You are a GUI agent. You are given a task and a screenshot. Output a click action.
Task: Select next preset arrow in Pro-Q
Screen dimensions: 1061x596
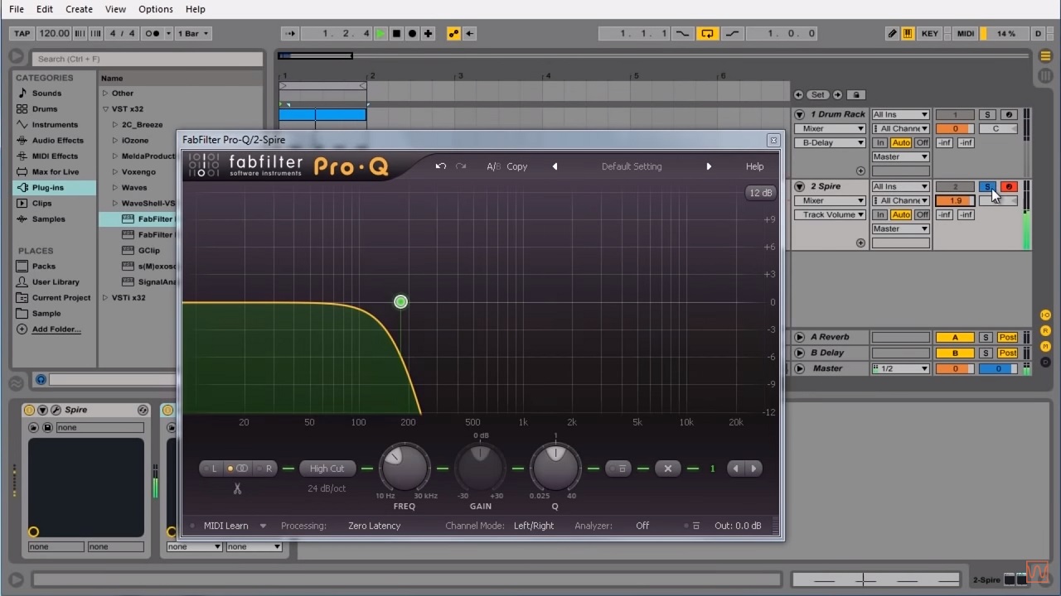709,166
